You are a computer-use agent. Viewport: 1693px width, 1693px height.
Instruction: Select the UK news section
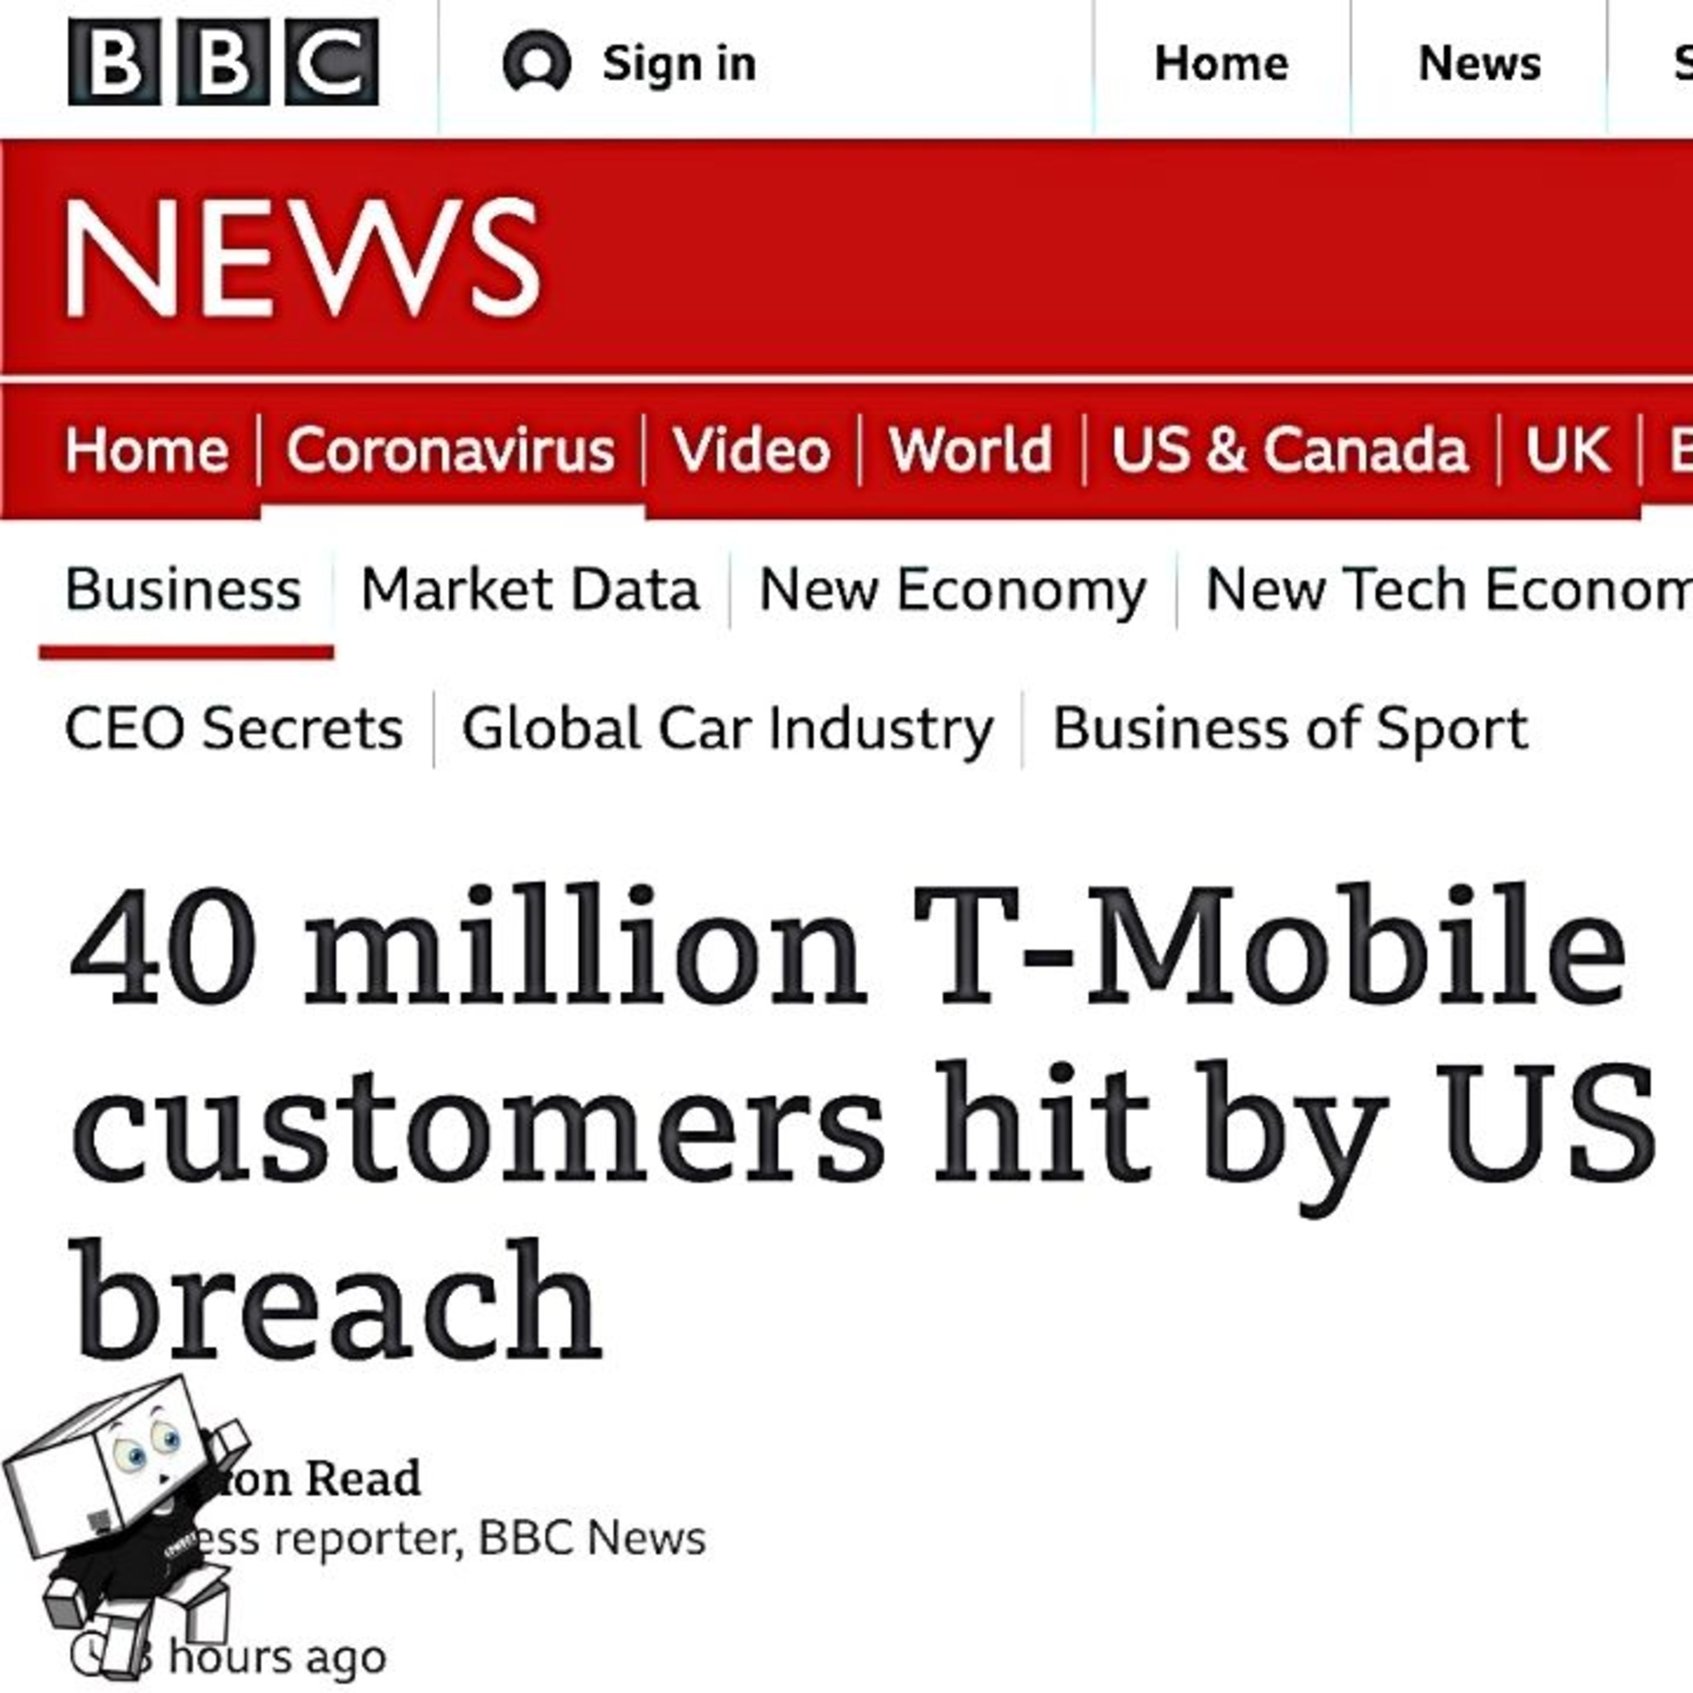click(1568, 450)
